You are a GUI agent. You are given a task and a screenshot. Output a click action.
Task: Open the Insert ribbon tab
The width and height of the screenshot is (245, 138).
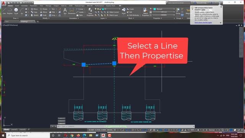click(x=17, y=6)
